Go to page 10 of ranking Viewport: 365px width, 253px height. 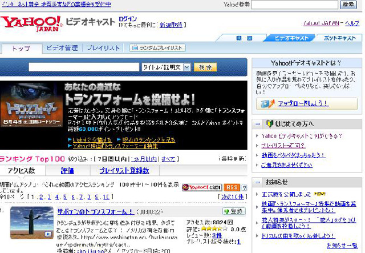pos(106,197)
